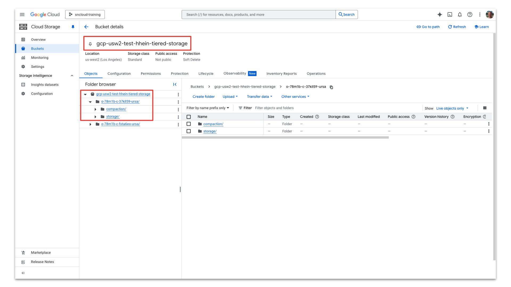Activate Cloud Shell terminal icon
This screenshot has height=287, width=511.
click(450, 15)
